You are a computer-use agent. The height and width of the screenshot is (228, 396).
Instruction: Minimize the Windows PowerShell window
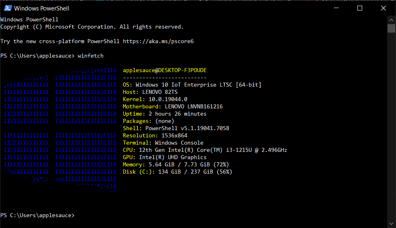[336, 8]
